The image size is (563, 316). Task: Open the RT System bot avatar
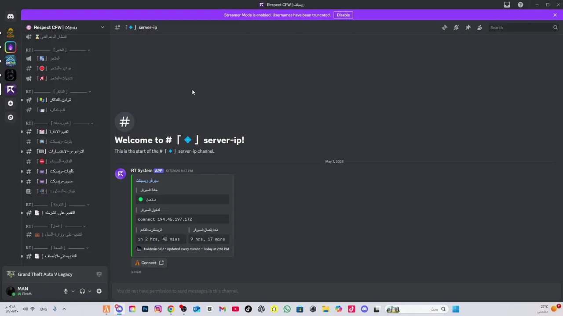click(x=121, y=174)
